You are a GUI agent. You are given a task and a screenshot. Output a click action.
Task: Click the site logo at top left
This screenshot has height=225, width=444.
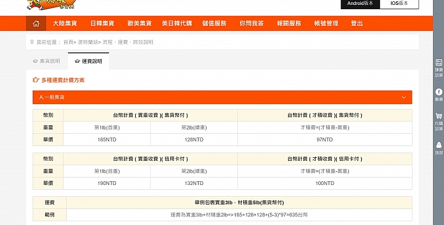pyautogui.click(x=51, y=4)
